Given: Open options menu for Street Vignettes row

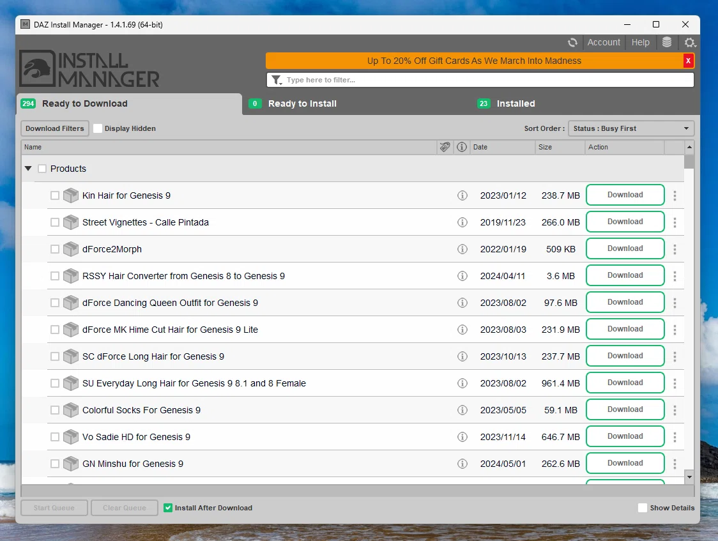Looking at the screenshot, I should click(x=675, y=222).
